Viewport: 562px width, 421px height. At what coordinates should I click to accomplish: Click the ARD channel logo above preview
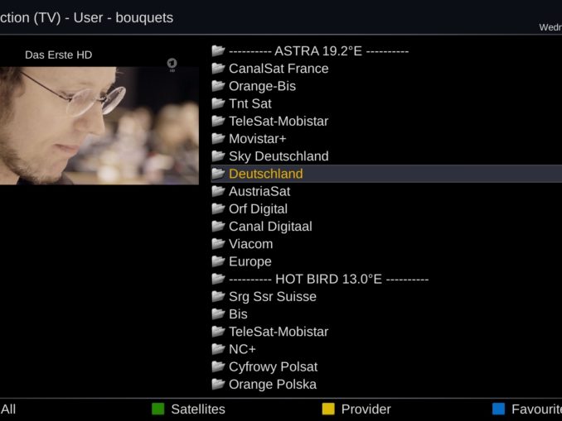click(172, 65)
